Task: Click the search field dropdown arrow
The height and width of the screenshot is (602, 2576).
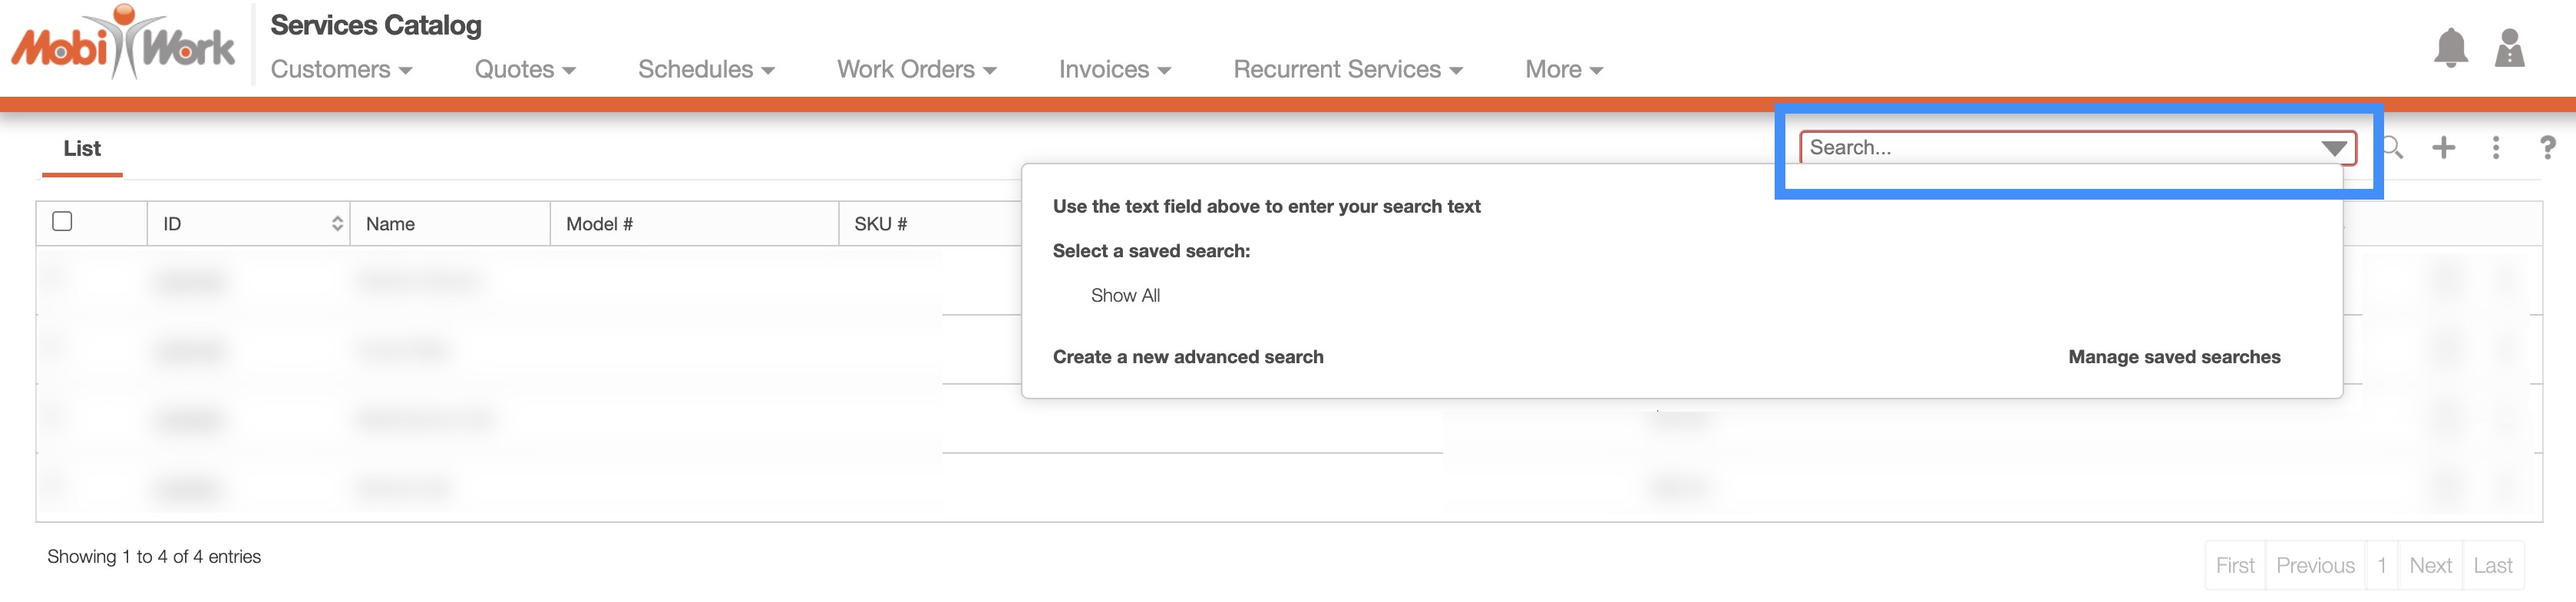Action: pyautogui.click(x=2333, y=149)
